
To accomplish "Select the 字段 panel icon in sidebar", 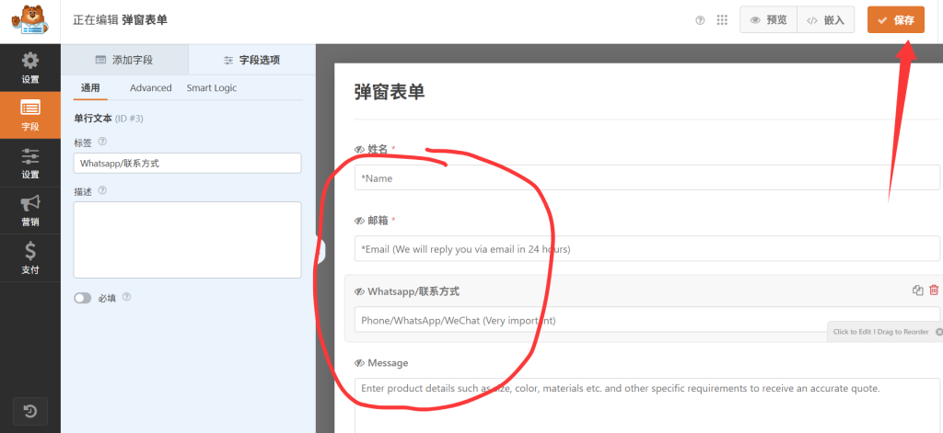I will point(30,114).
